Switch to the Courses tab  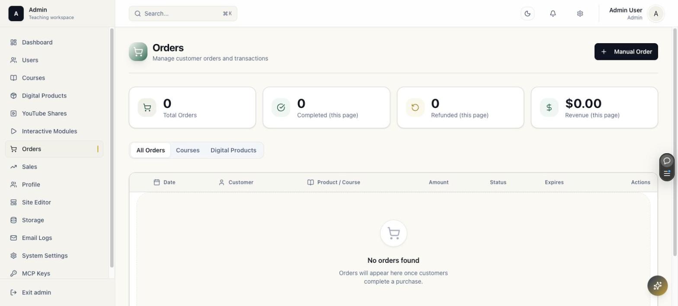(188, 150)
